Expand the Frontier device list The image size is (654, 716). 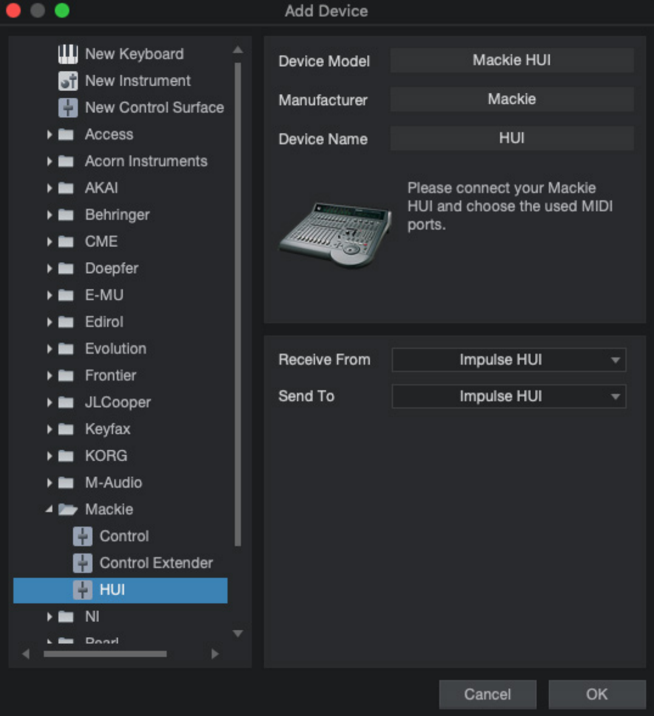pyautogui.click(x=49, y=376)
